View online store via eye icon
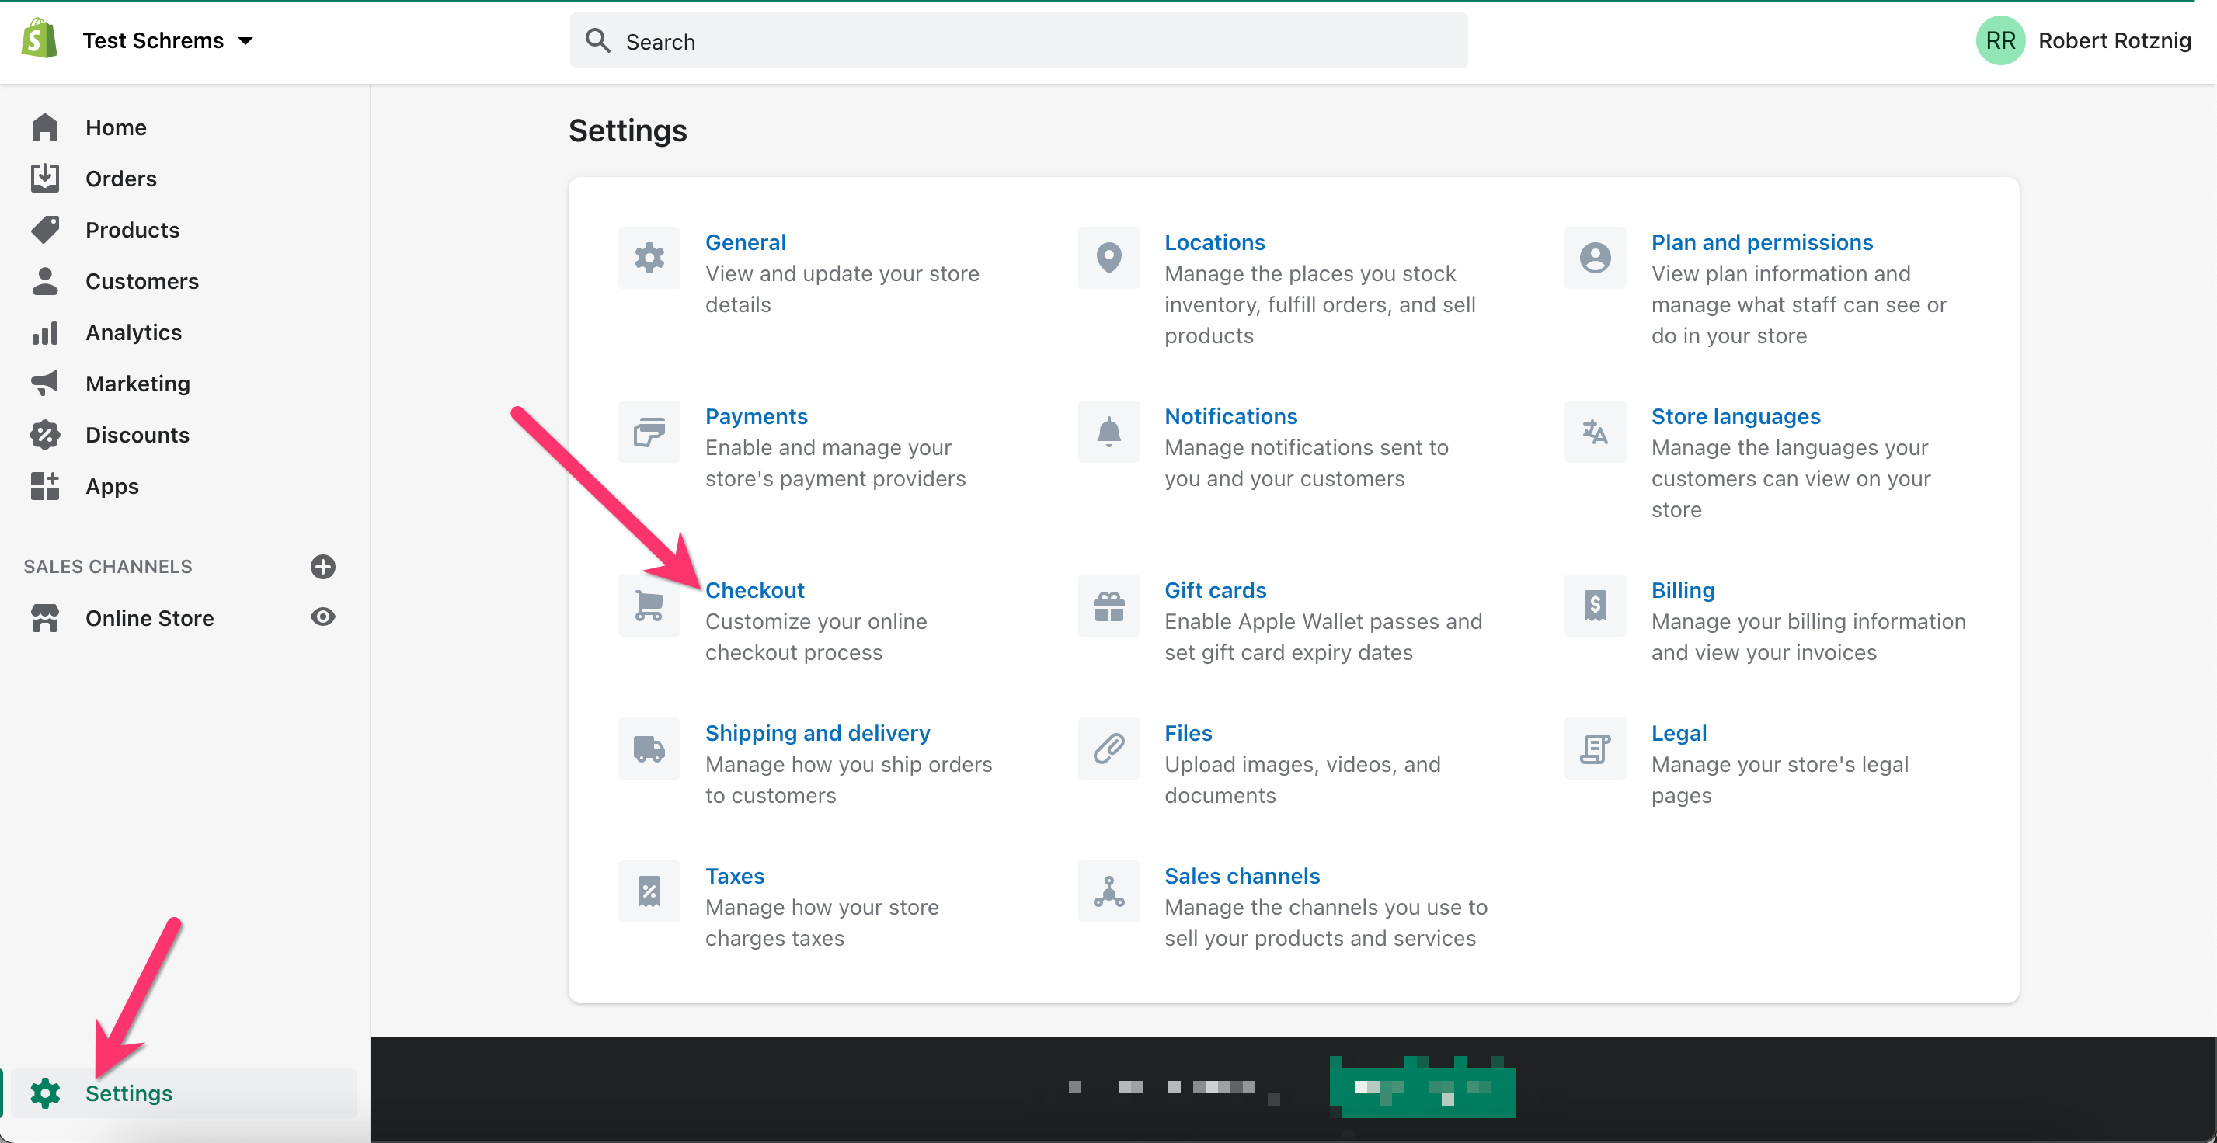 click(x=322, y=617)
